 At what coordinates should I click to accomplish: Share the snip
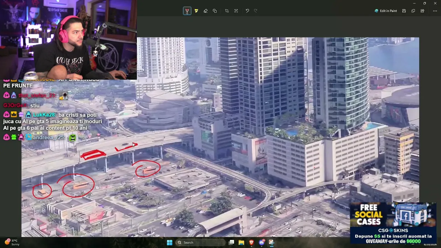click(422, 11)
